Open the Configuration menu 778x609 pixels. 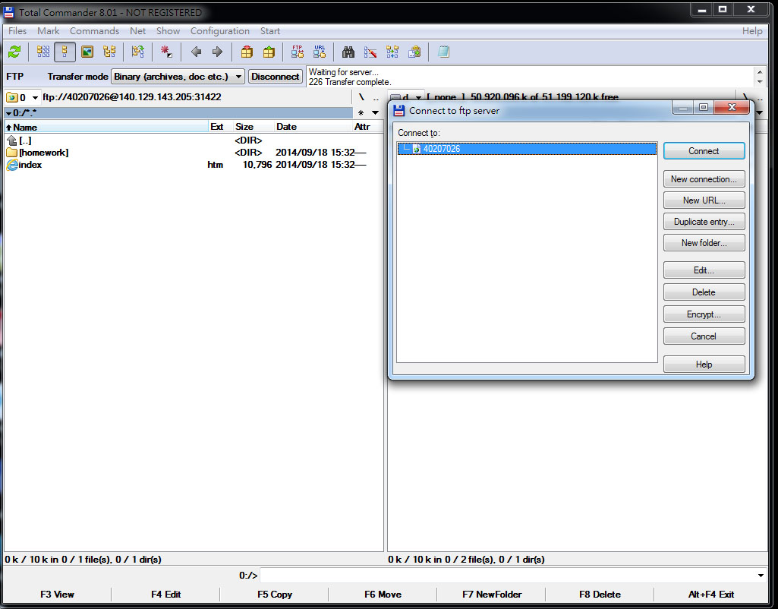coord(220,31)
